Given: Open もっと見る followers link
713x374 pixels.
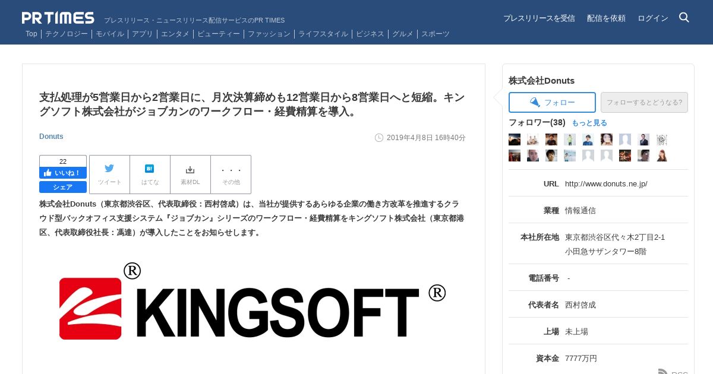Looking at the screenshot, I should click(x=589, y=123).
